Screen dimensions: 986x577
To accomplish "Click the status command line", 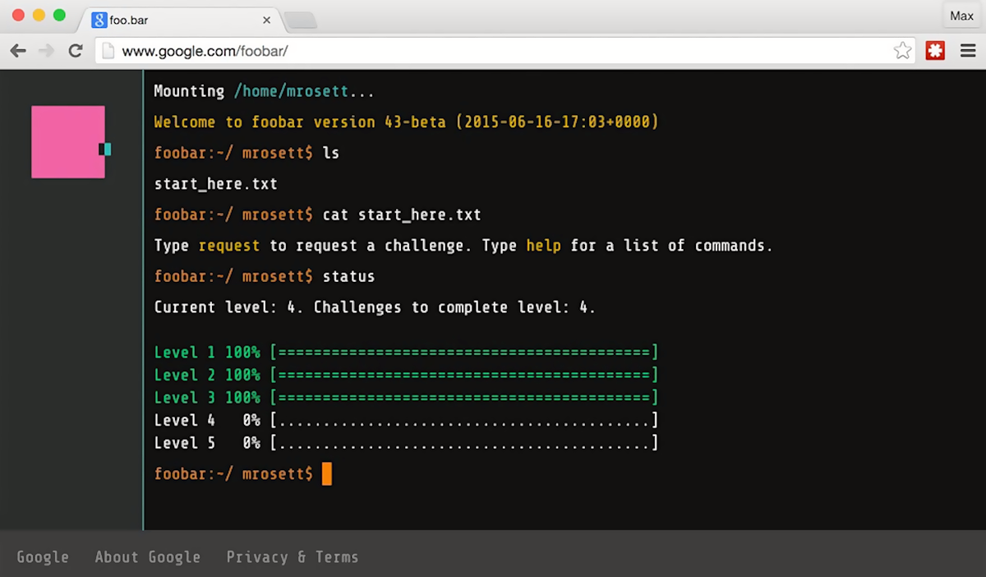I will click(265, 276).
